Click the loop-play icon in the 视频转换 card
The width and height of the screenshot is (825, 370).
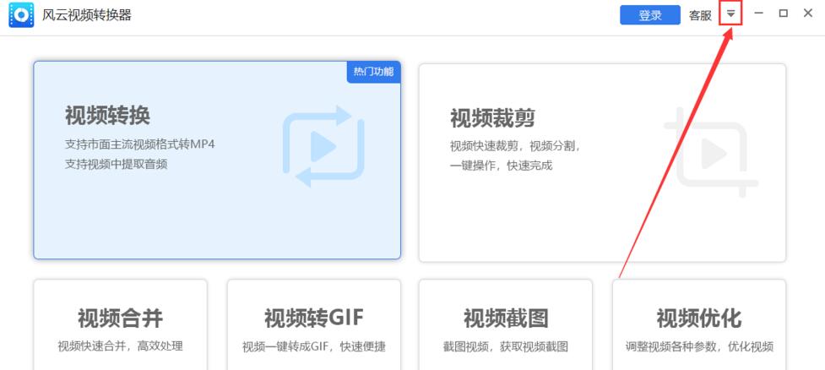(x=323, y=147)
